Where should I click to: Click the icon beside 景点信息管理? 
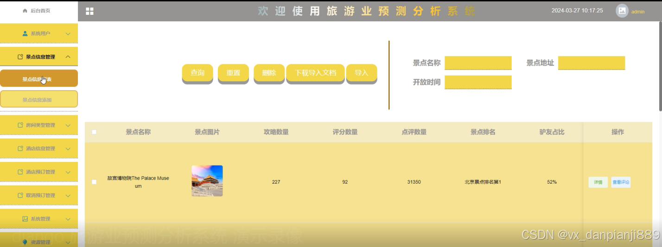(20, 57)
